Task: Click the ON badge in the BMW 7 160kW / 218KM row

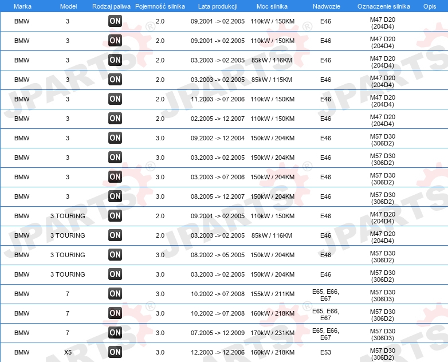Action: coord(115,313)
